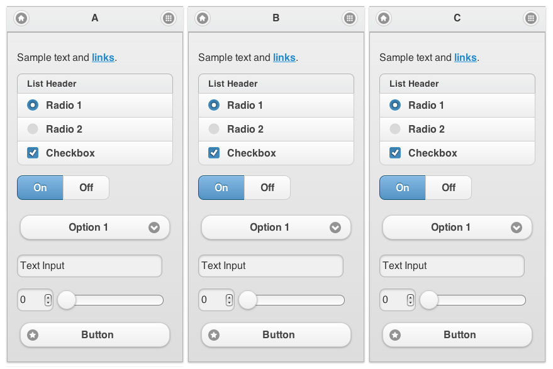Click the star icon on panel C's Button
Screen dimensions: 553x369
click(395, 335)
